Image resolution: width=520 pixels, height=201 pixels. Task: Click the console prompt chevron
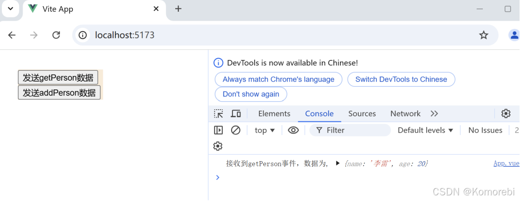217,178
